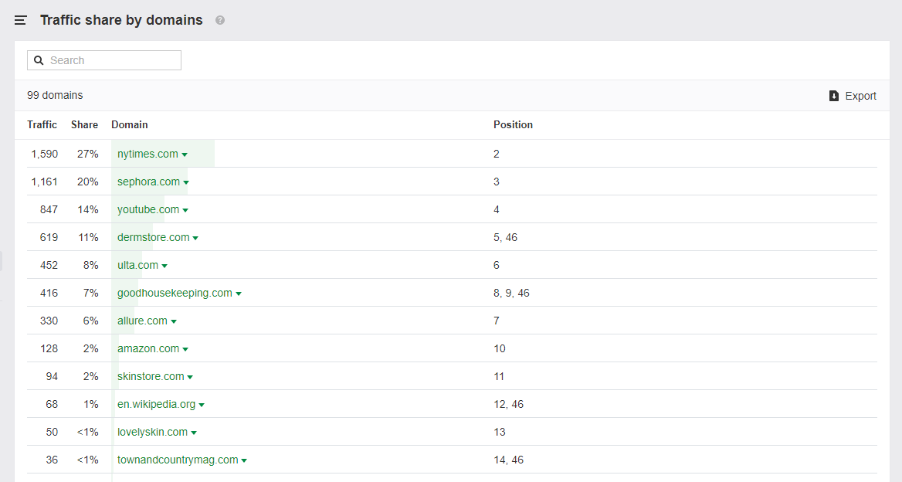
Task: Expand the townandcountrymag.com dropdown arrow
Action: click(244, 460)
